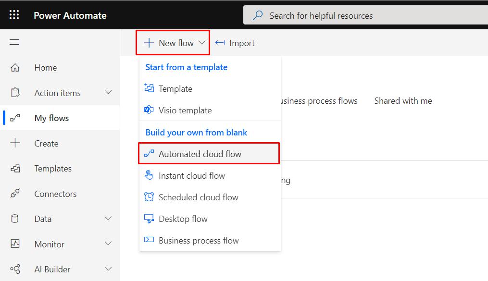Click the Home house icon
This screenshot has height=281, width=488.
point(15,67)
